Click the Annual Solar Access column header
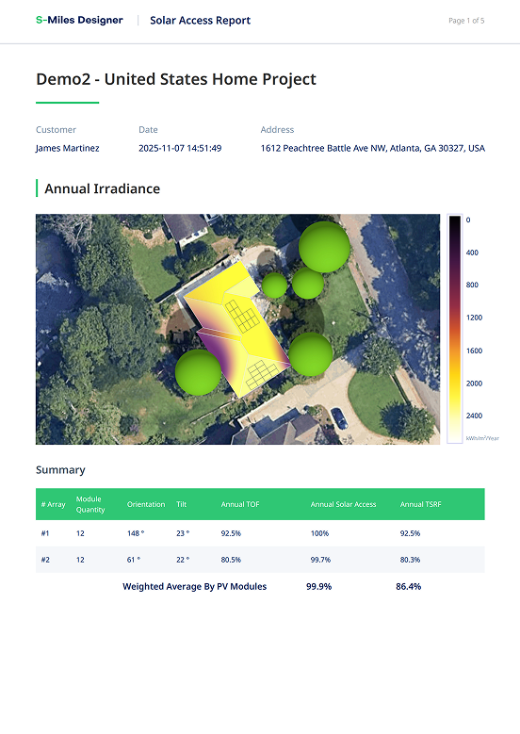This screenshot has width=520, height=734. click(x=344, y=504)
